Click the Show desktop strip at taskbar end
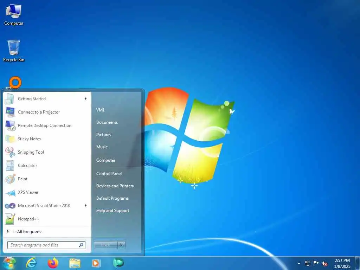The image size is (360, 270). pyautogui.click(x=358, y=263)
